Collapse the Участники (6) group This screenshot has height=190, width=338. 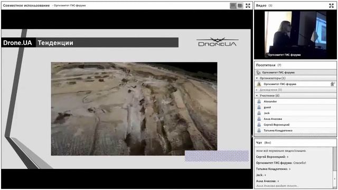point(257,96)
